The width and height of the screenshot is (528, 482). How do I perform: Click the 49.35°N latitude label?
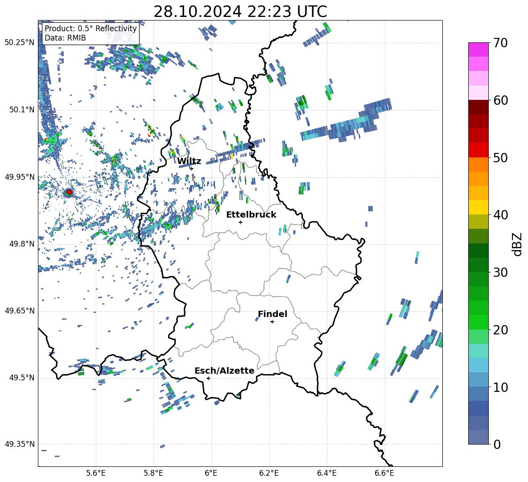coord(20,444)
